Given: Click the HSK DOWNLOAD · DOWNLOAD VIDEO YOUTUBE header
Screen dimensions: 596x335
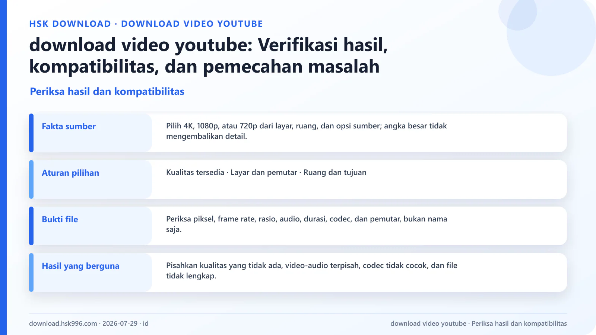Looking at the screenshot, I should pos(146,24).
